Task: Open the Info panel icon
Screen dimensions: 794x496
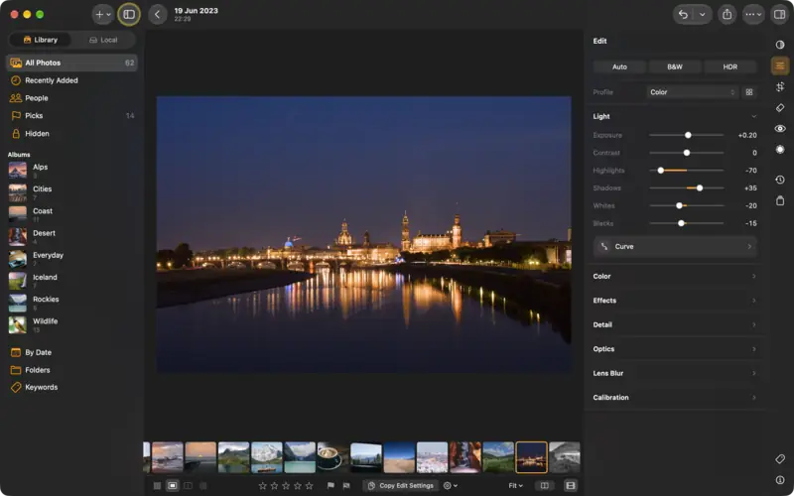Action: pyautogui.click(x=780, y=480)
